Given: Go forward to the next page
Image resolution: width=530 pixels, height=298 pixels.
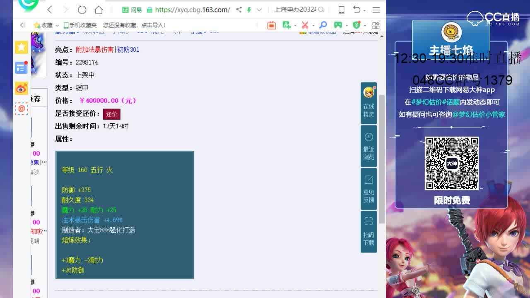Looking at the screenshot, I should click(65, 10).
